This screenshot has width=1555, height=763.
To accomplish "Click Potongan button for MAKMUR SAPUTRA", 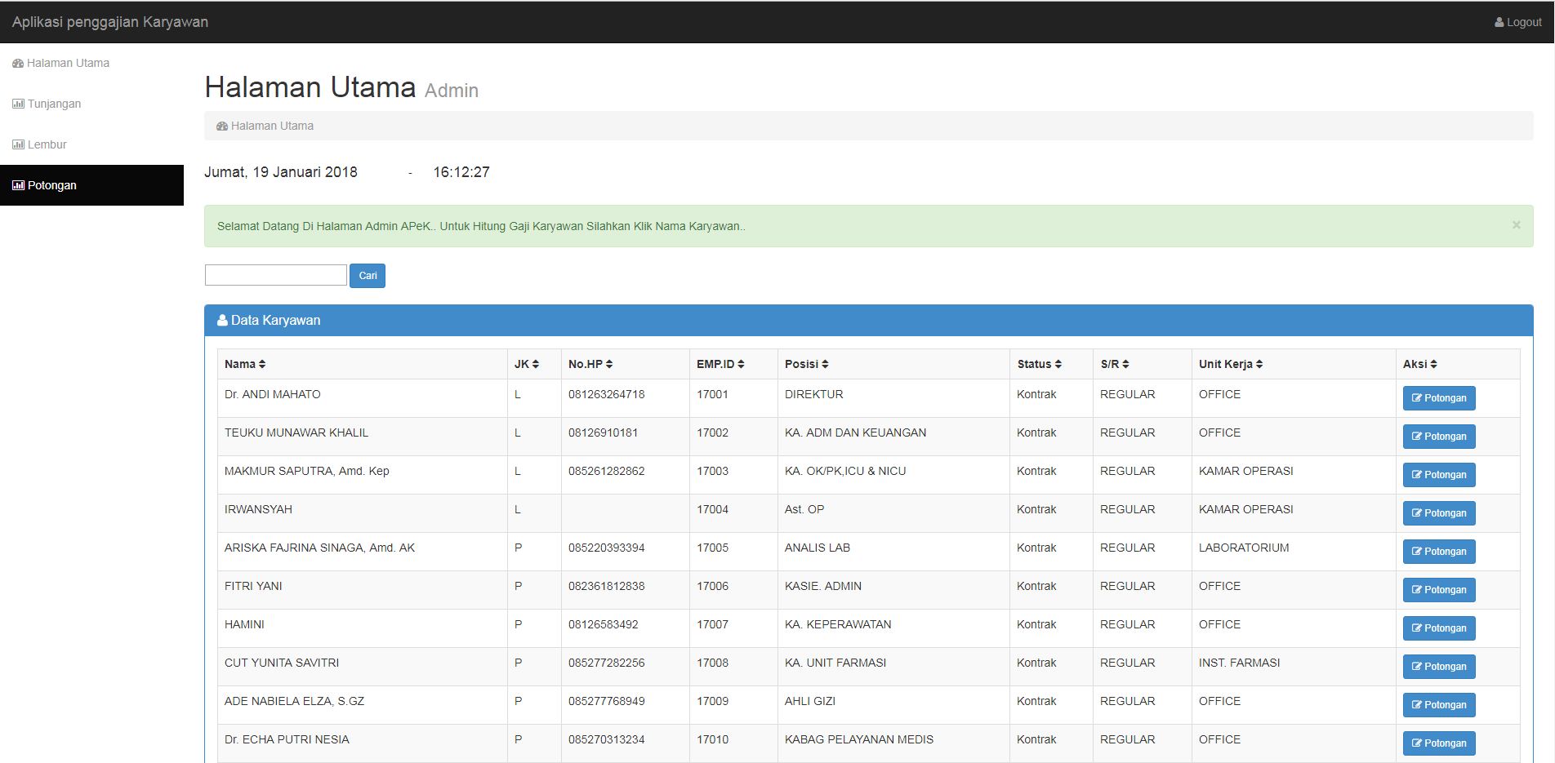I will [1439, 475].
